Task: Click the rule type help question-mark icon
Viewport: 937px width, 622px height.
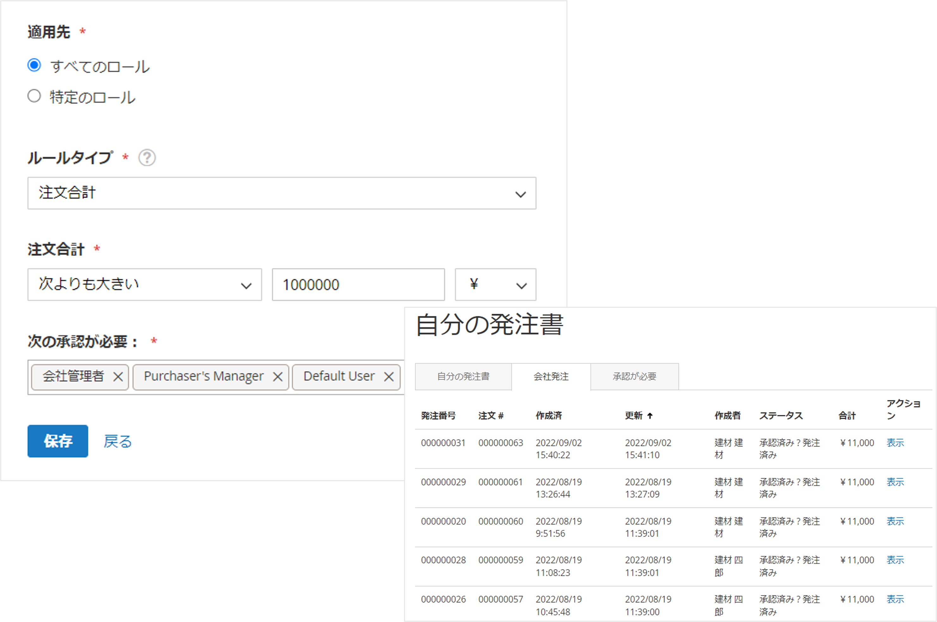Action: (147, 158)
